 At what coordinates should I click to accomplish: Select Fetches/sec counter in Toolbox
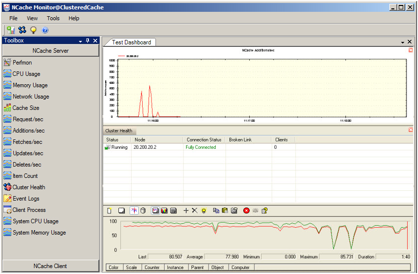point(23,142)
